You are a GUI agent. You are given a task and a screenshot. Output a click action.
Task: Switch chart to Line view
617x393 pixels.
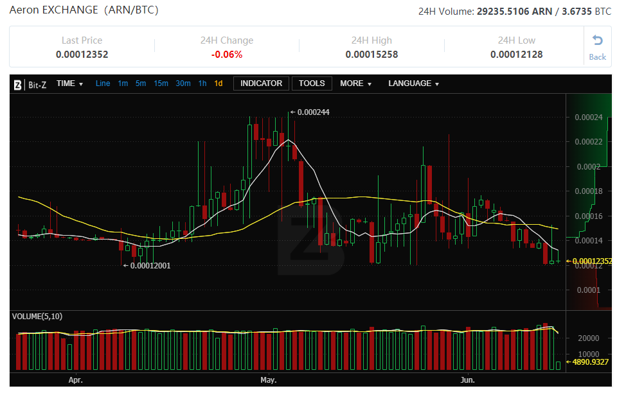tap(103, 83)
